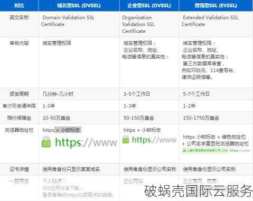253x201 pixels.
Task: Click highlighted "https + 小锁标志" in DVSSL column
Action: point(62,130)
